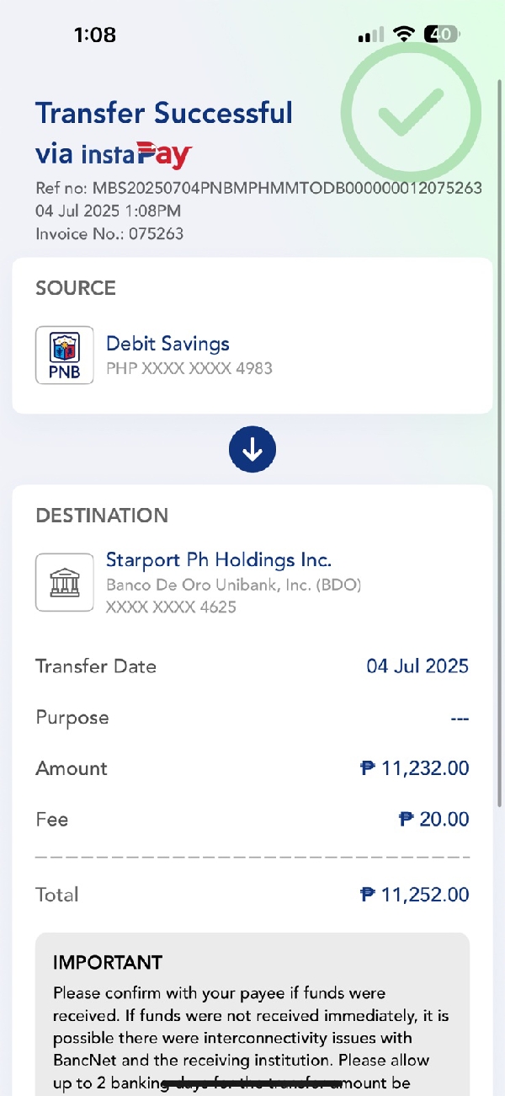Tap the Amount value ₱ 11,232.00

[414, 768]
